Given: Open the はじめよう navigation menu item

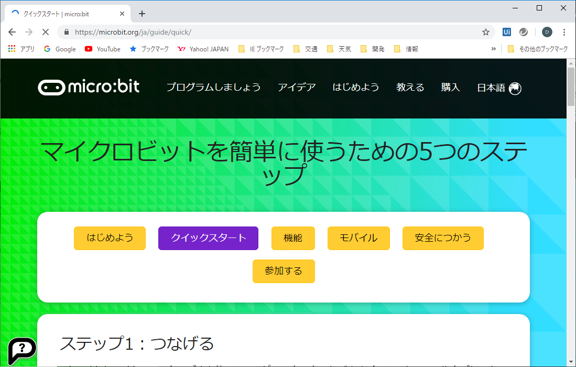Looking at the screenshot, I should coord(355,88).
